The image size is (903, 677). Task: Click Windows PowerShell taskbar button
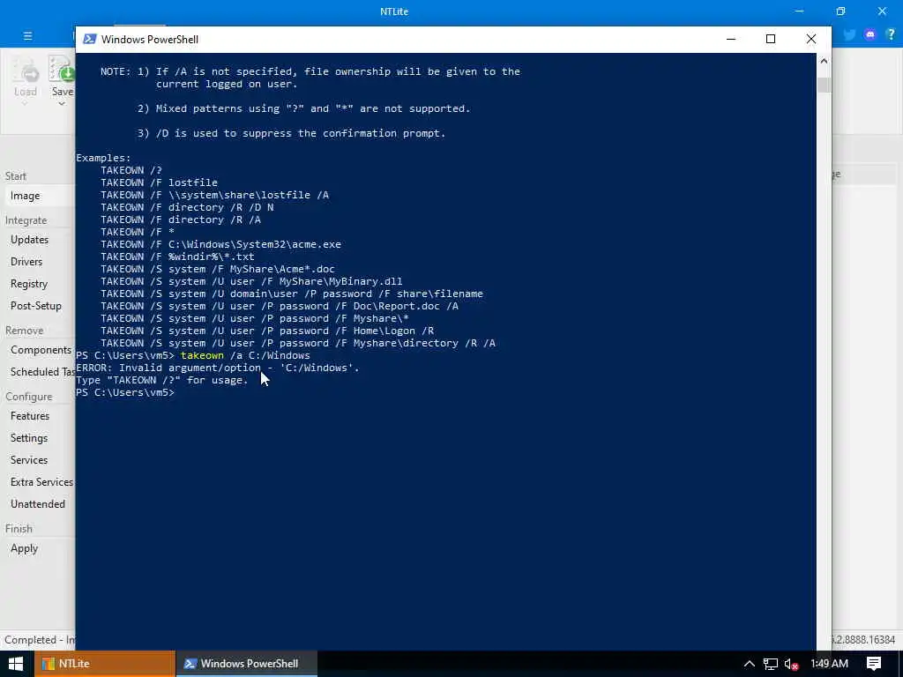(x=247, y=664)
